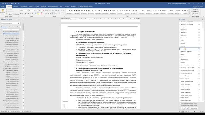Screen dimensions: 205x115
Task: Sort the selected paragraphs
Action: pos(61,10)
